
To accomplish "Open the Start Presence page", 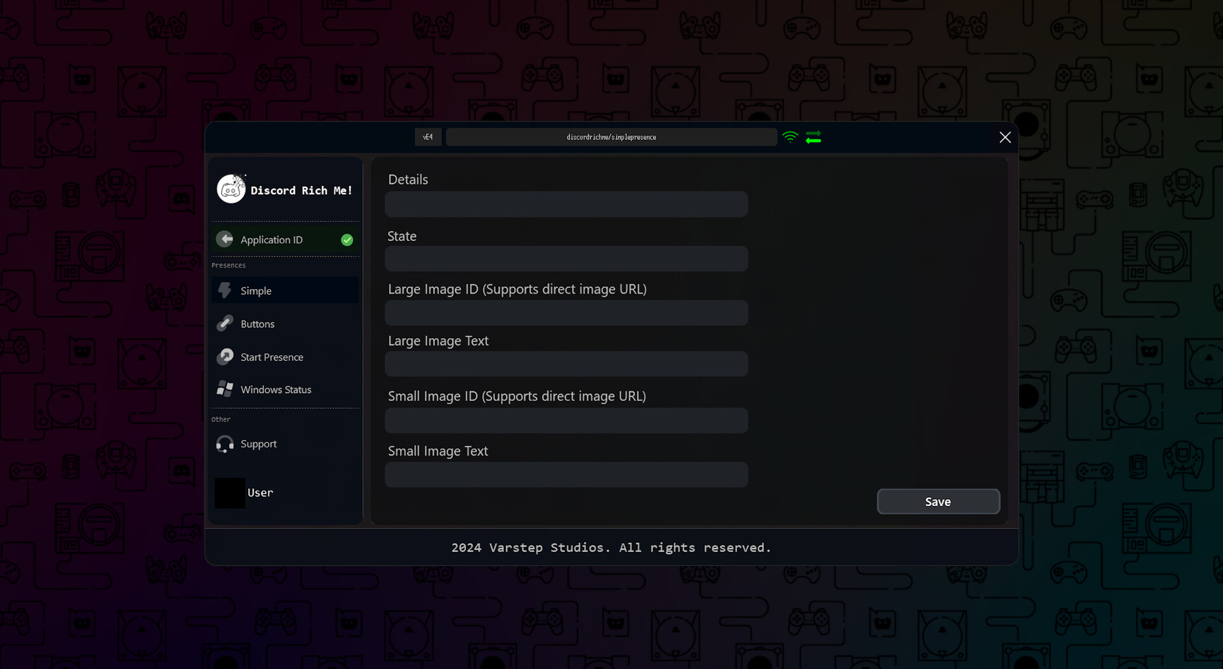I will 271,357.
